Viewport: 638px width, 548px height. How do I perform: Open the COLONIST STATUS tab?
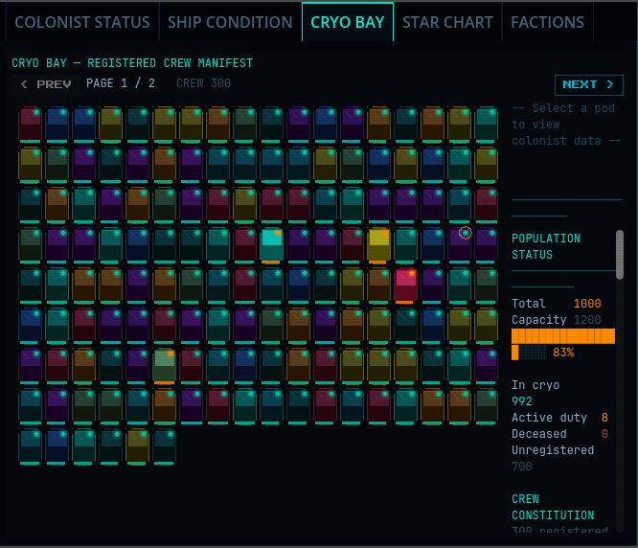82,22
